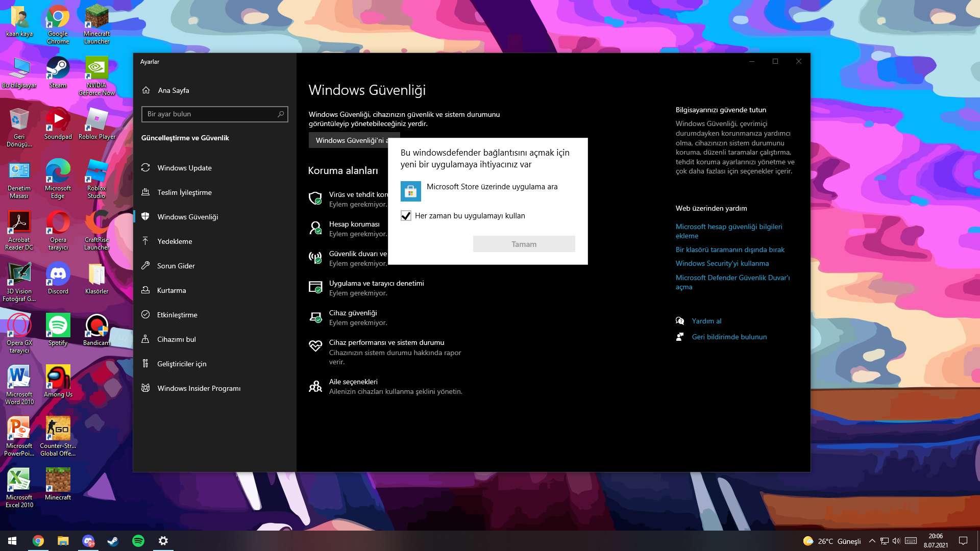The image size is (980, 551).
Task: Click the search magnifier in settings box
Action: [x=280, y=114]
